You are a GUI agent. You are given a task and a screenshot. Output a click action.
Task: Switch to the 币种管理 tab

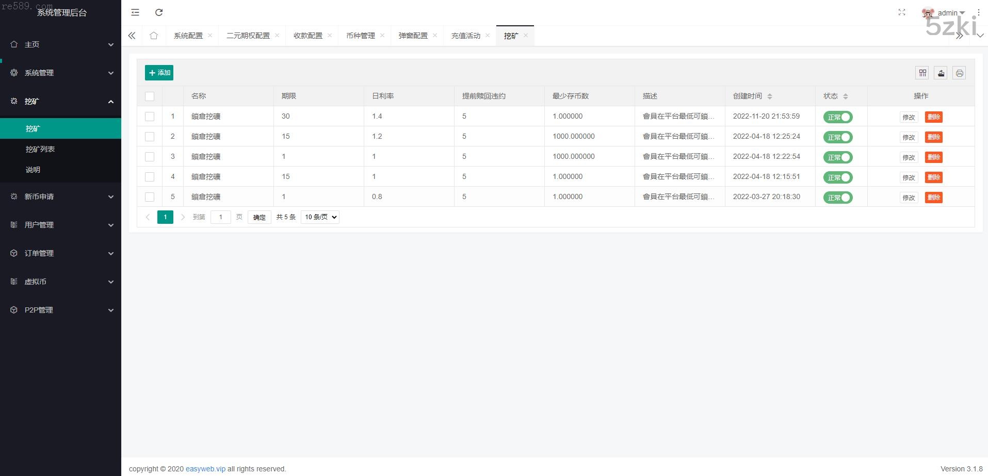point(360,36)
